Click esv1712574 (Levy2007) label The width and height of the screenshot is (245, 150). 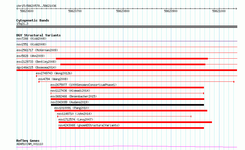click(x=76, y=119)
